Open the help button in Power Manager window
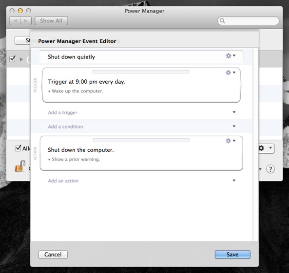This screenshot has width=289, height=273. 270,169
